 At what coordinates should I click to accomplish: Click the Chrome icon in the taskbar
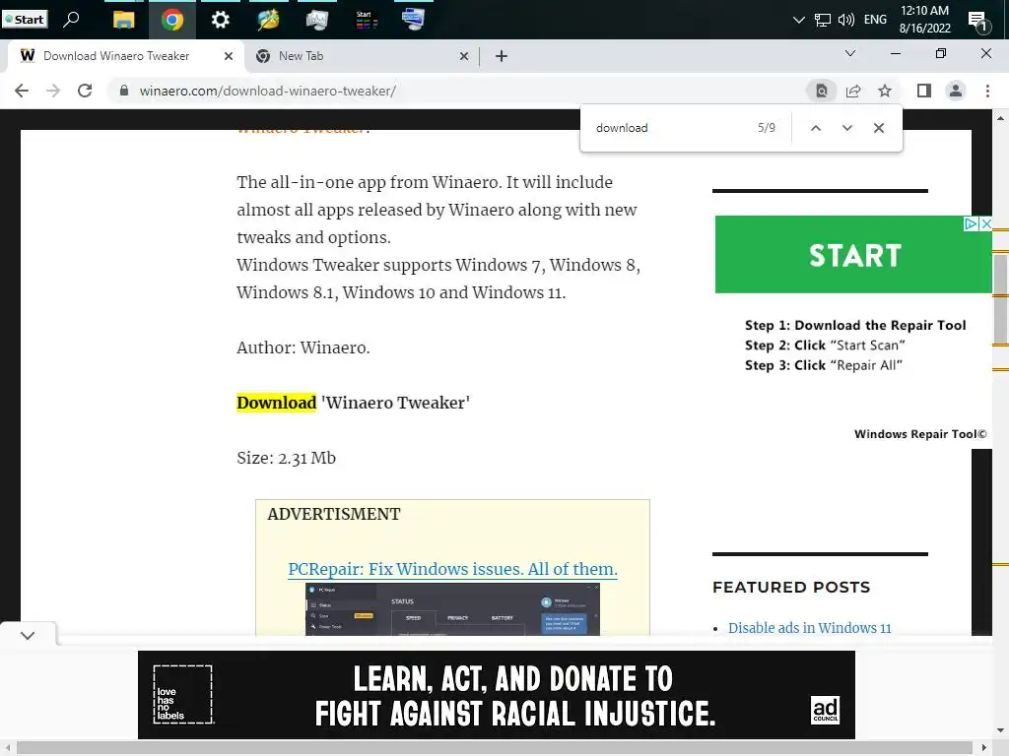click(x=171, y=20)
